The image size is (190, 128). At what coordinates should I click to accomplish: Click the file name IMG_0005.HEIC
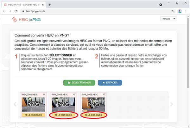pos(90,95)
